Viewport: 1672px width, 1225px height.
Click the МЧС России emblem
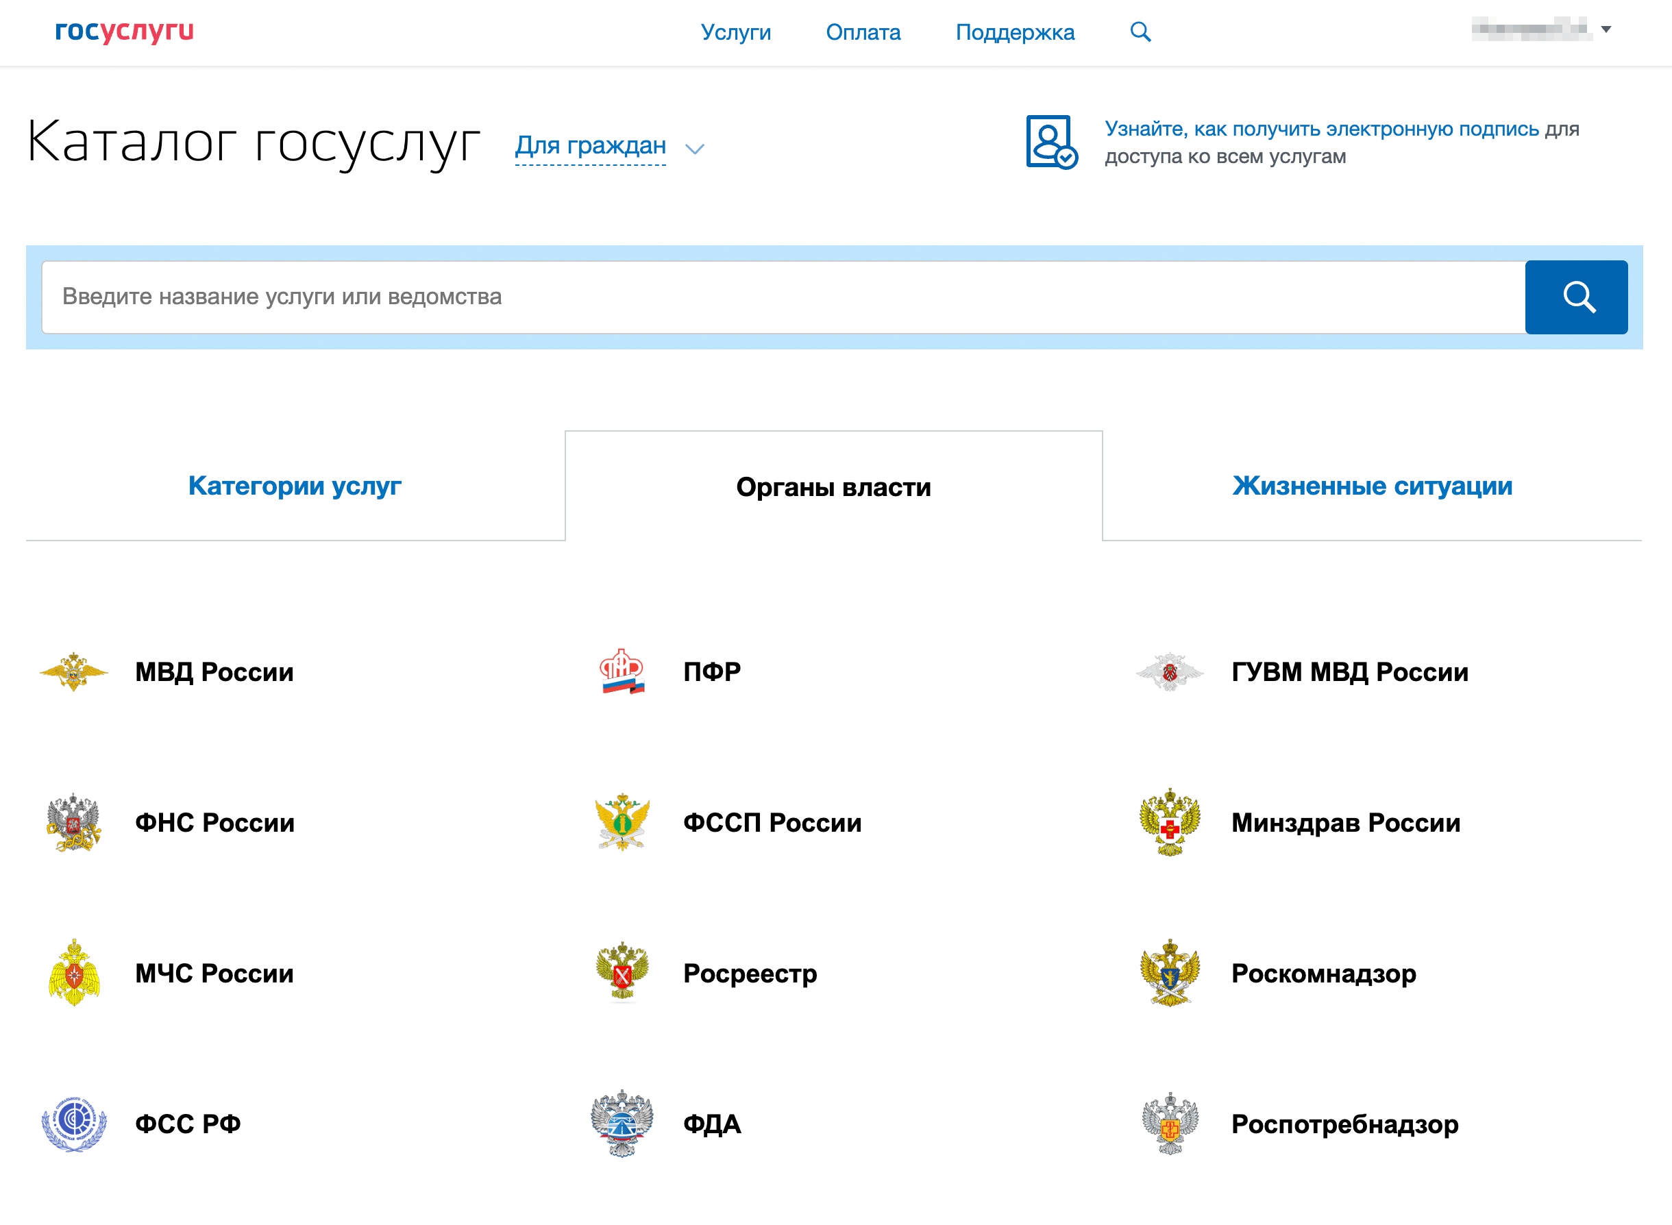click(x=73, y=973)
